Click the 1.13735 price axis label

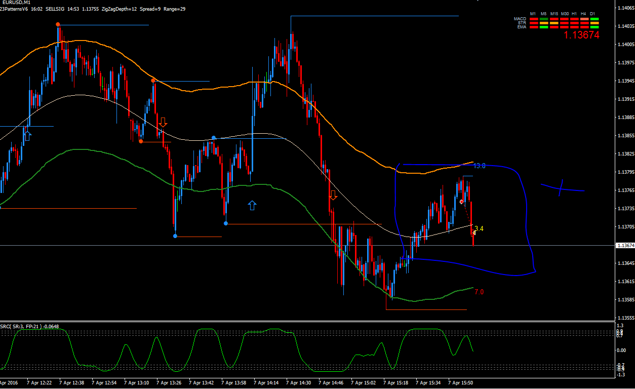pos(625,209)
